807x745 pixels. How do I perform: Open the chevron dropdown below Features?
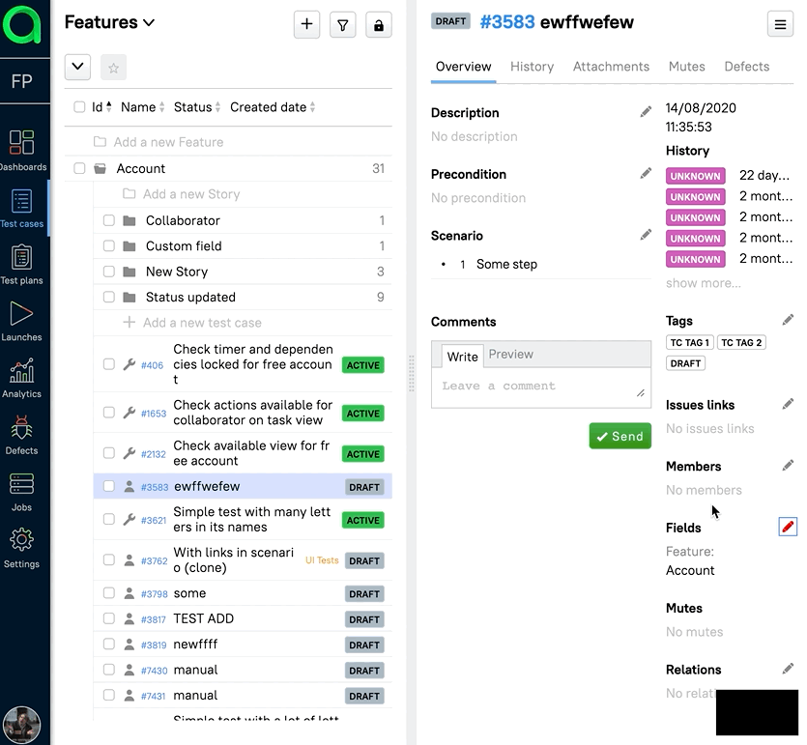(x=77, y=68)
